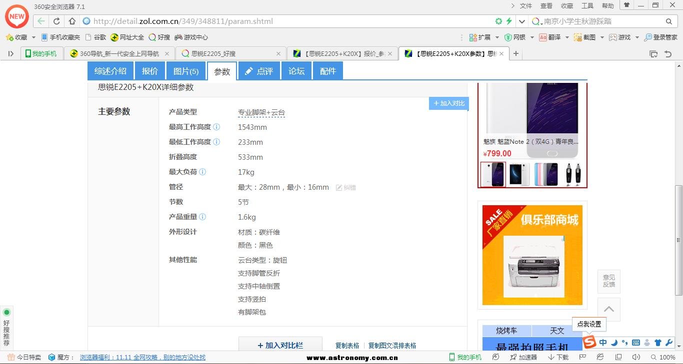
Task: Expand 游戏 dropdown arrow
Action: (x=636, y=37)
